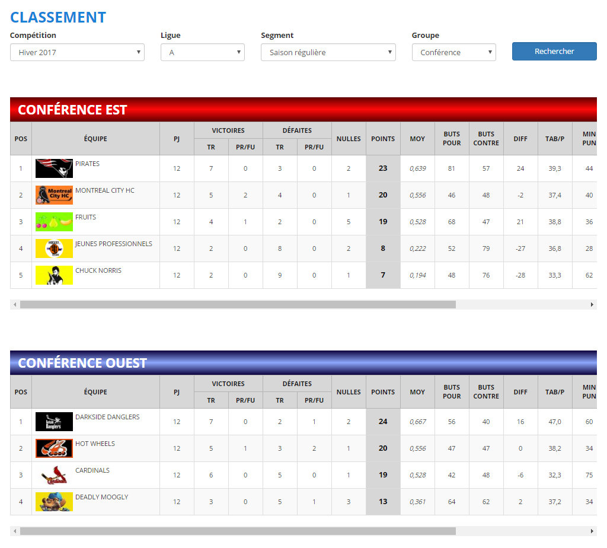
Task: Open the PIRATES team name link
Action: (x=87, y=164)
